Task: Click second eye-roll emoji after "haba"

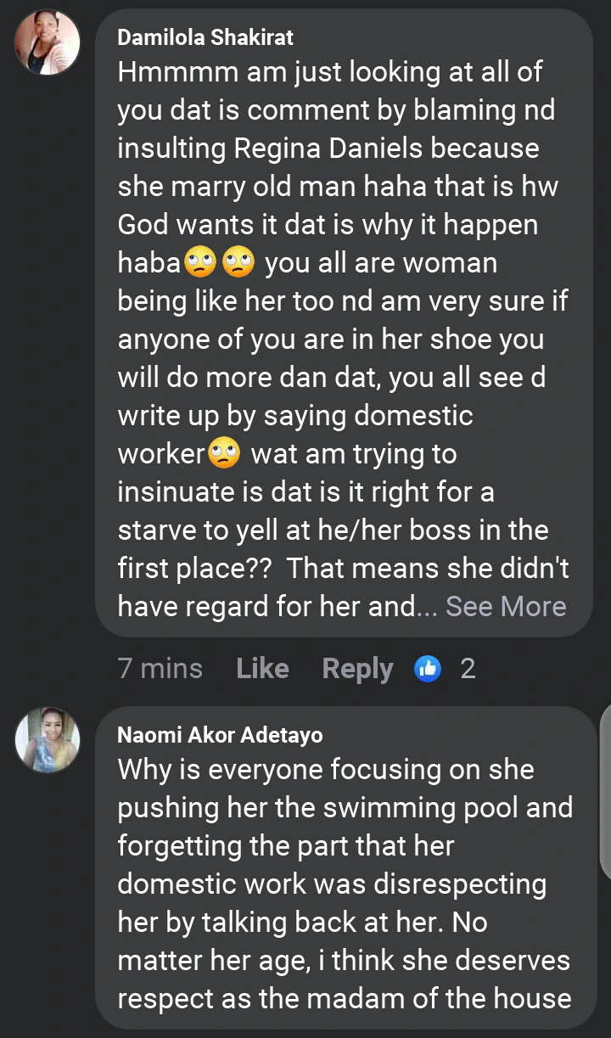Action: tap(238, 263)
